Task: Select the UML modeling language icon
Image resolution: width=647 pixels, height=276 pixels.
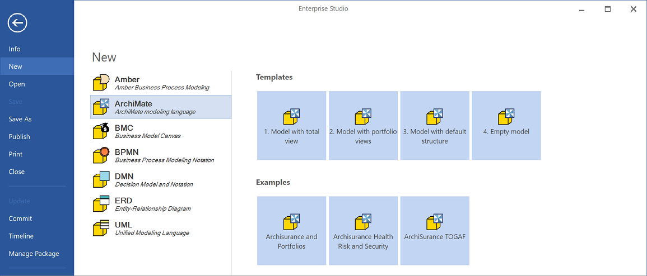Action: point(101,228)
